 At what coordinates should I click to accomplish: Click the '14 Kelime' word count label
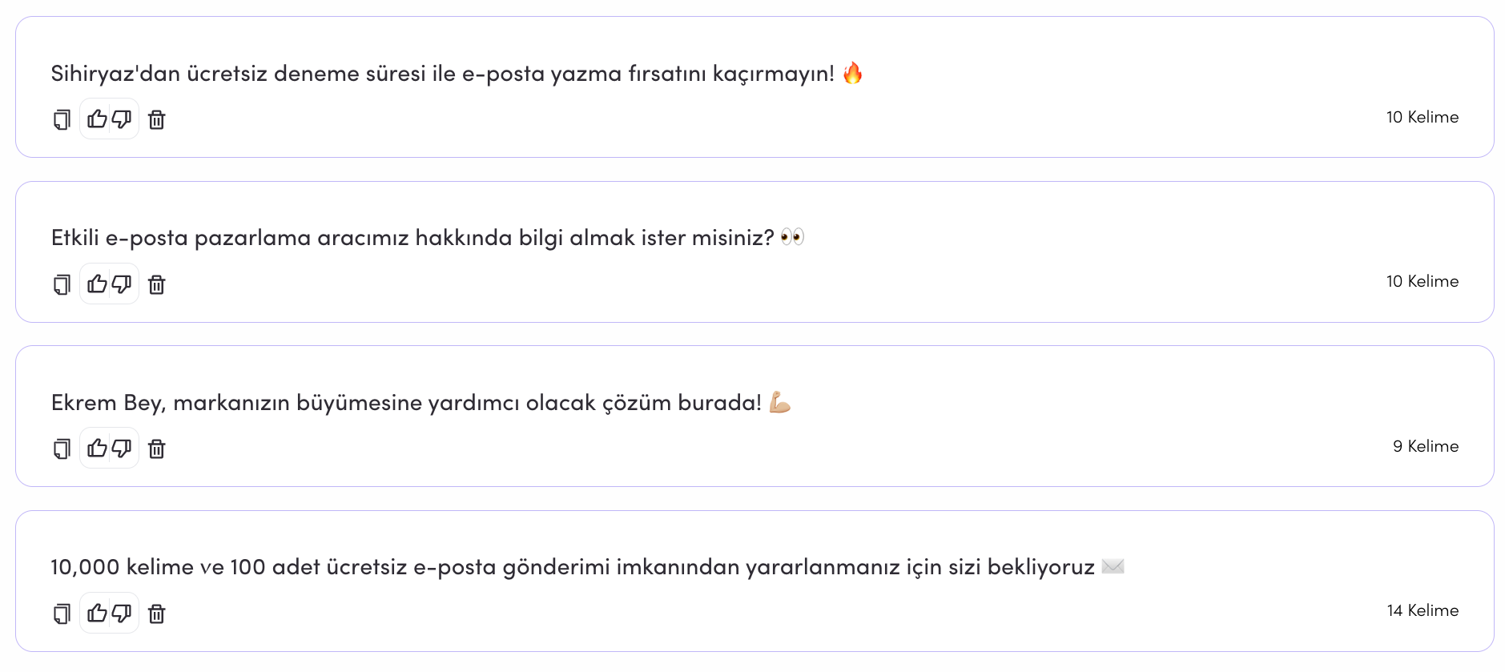(x=1423, y=610)
